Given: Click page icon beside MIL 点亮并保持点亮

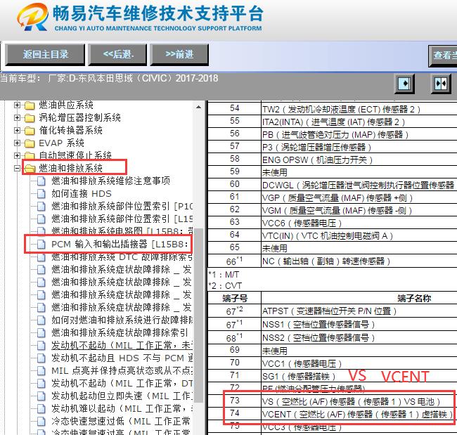Looking at the screenshot, I should [x=41, y=370].
